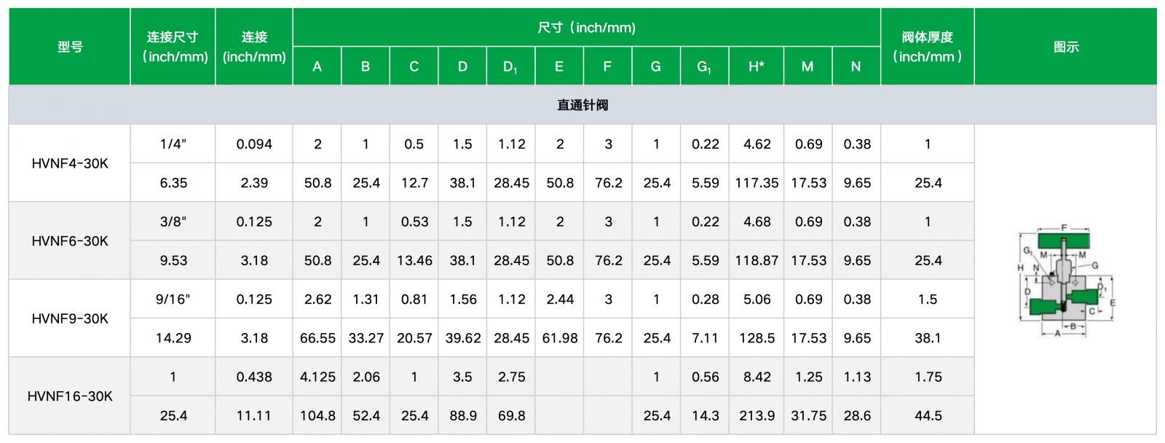Click the 连接尺寸 column header
The height and width of the screenshot is (443, 1165).
coord(173,47)
